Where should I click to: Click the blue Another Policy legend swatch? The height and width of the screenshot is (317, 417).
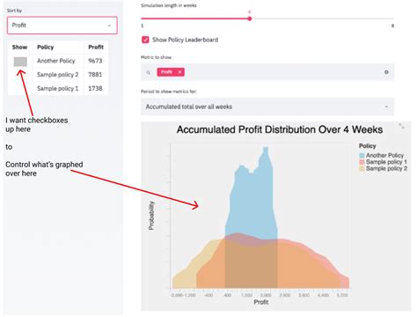pos(362,156)
